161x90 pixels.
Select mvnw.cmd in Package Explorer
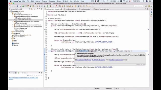tap(17, 43)
